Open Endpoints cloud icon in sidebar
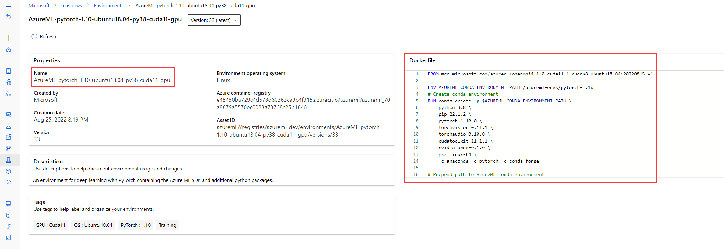This screenshot has width=724, height=249. pyautogui.click(x=8, y=182)
